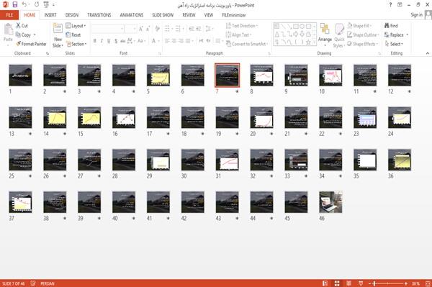Image resolution: width=432 pixels, height=287 pixels.
Task: Open the Section dropdown
Action: click(76, 44)
